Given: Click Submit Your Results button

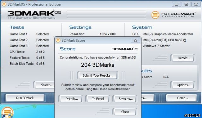Looking at the screenshot, I should tap(98, 75).
